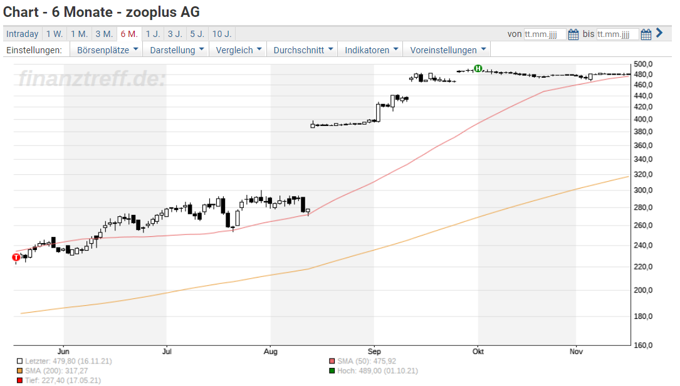Open the Vergleich dropdown
Image resolution: width=680 pixels, height=386 pixels.
pyautogui.click(x=239, y=50)
